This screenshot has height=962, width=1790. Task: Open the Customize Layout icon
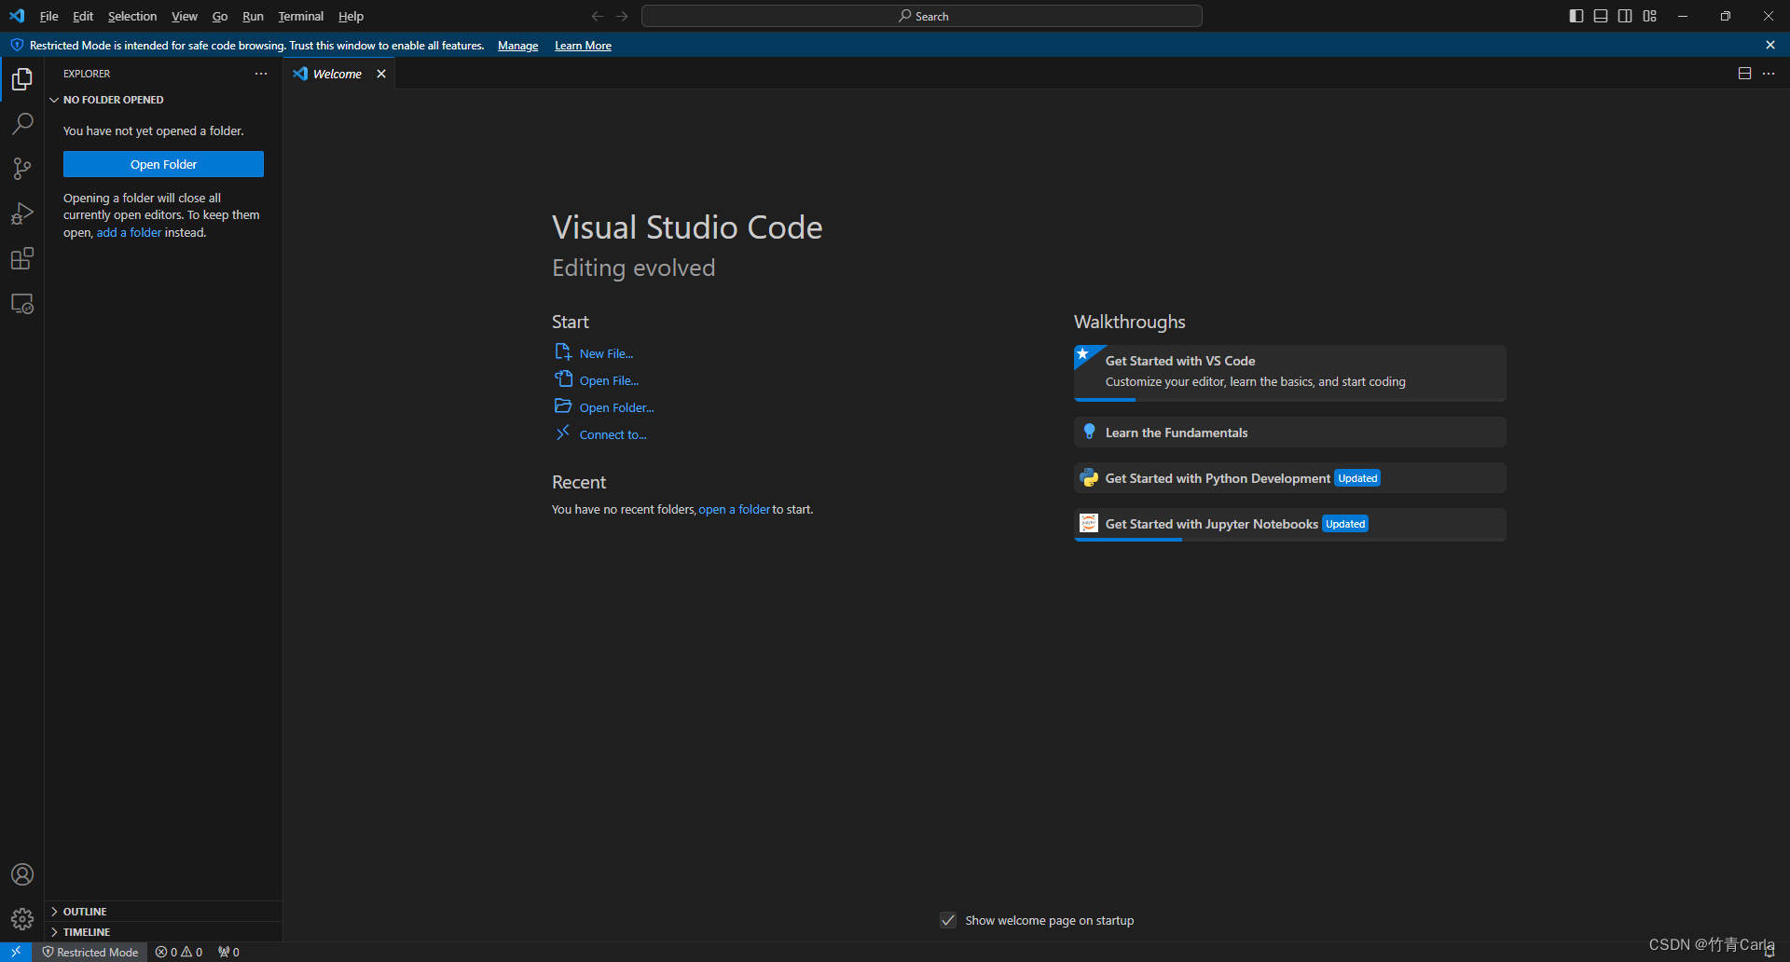click(1650, 16)
